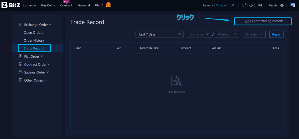Open the user account profile icon

233,5
